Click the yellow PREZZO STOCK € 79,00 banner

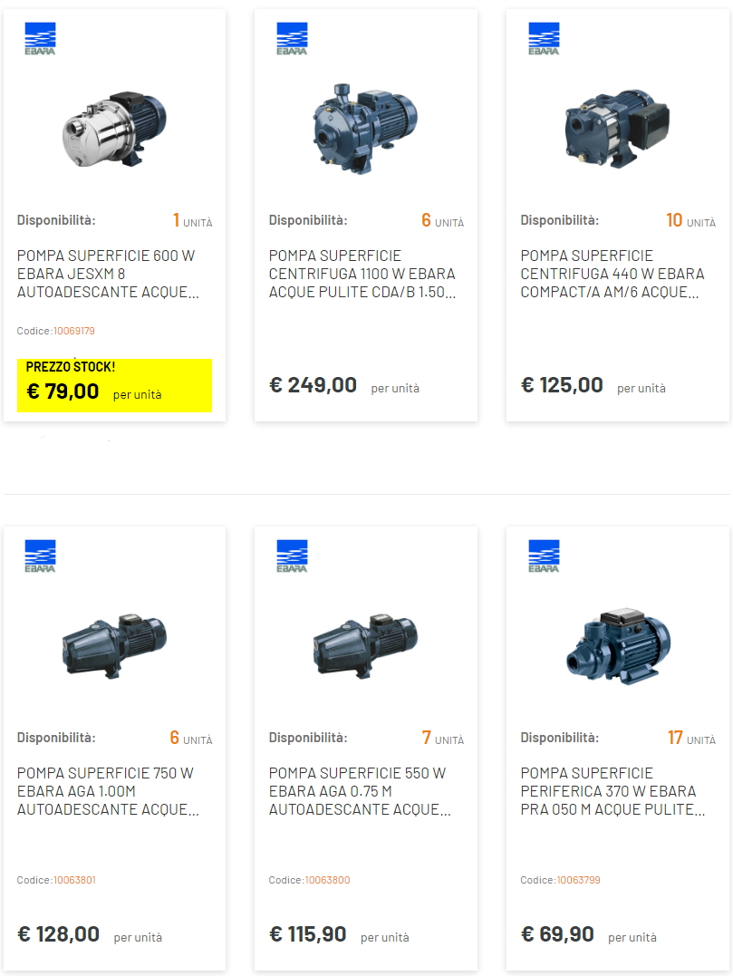click(x=114, y=385)
